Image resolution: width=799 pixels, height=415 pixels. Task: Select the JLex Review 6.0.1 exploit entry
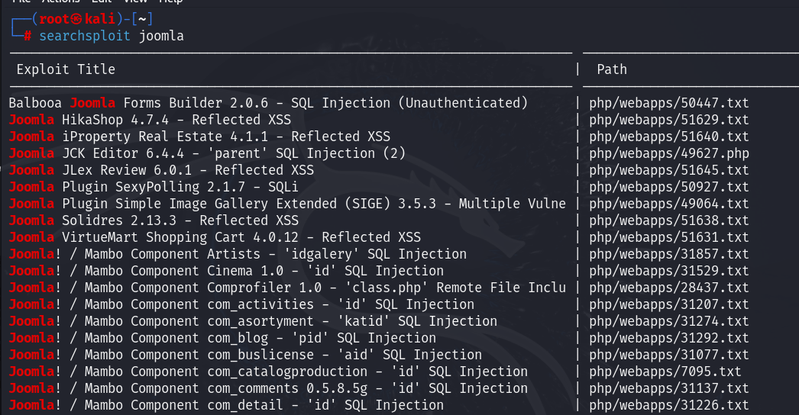[x=161, y=170]
